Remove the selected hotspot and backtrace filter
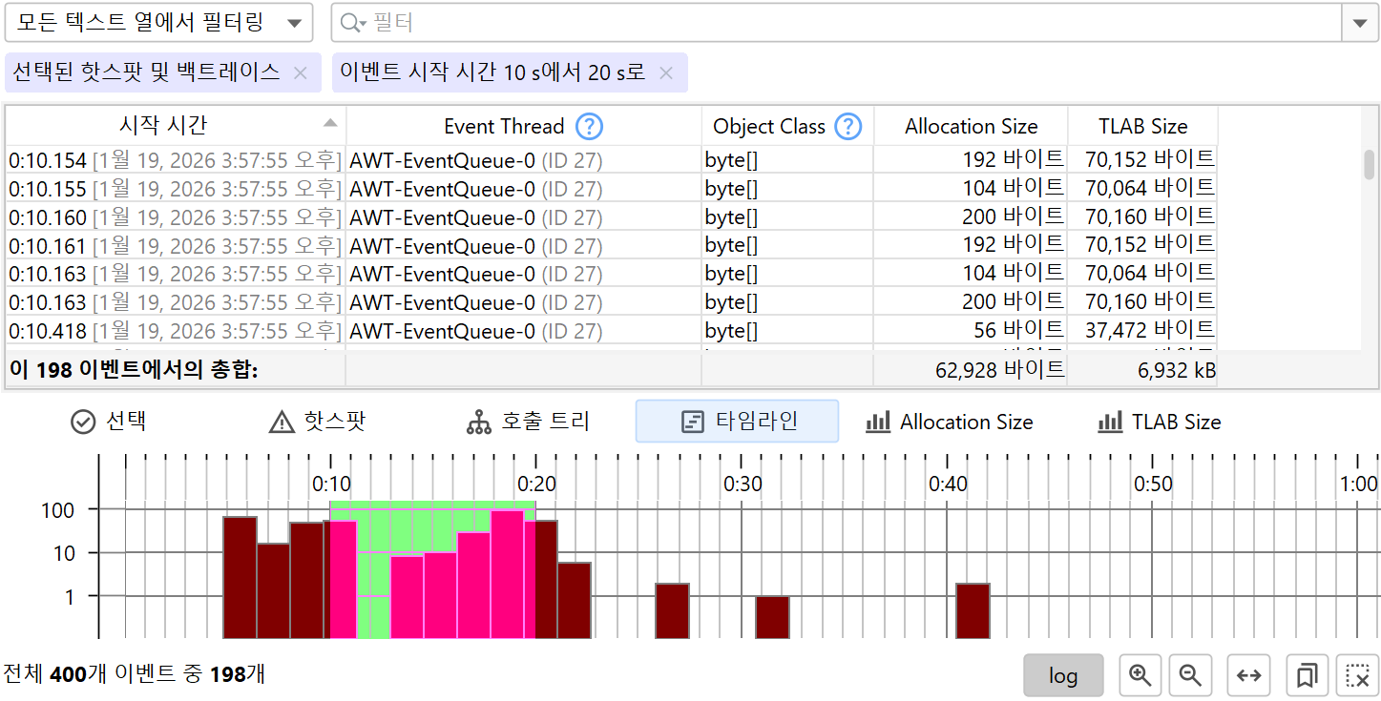 300,72
